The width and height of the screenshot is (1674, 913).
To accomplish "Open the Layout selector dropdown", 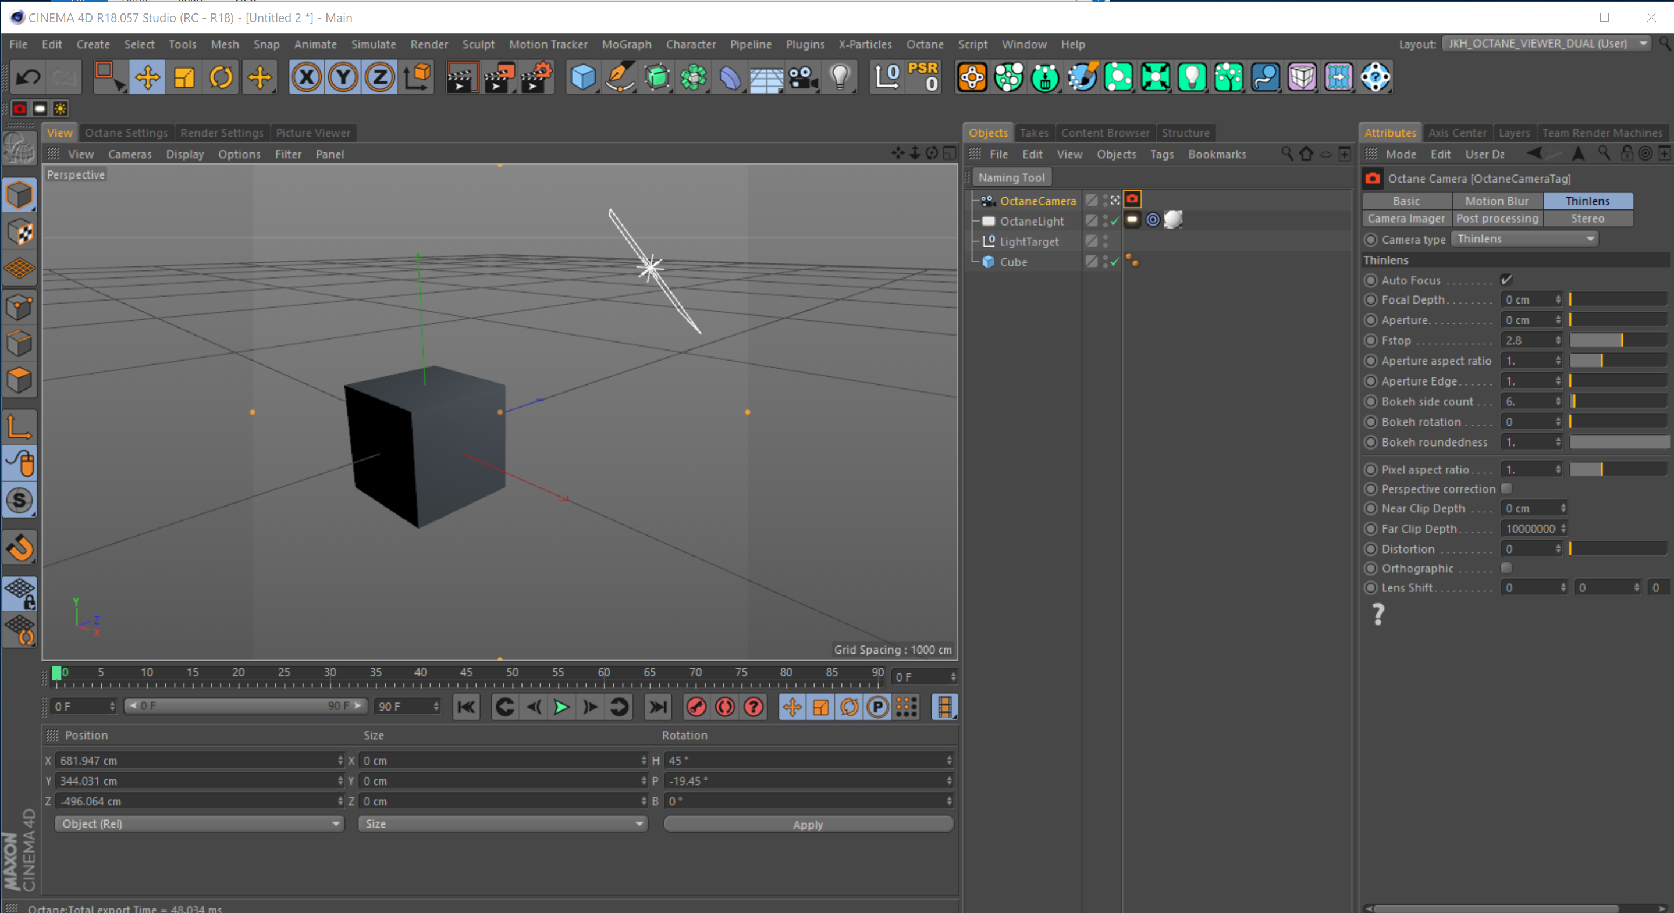I will tap(1545, 44).
